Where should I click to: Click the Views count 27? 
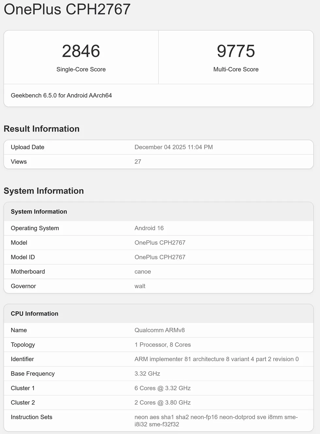click(x=138, y=162)
